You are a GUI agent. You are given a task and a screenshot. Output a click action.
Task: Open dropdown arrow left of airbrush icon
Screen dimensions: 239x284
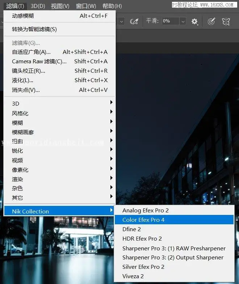122,21
